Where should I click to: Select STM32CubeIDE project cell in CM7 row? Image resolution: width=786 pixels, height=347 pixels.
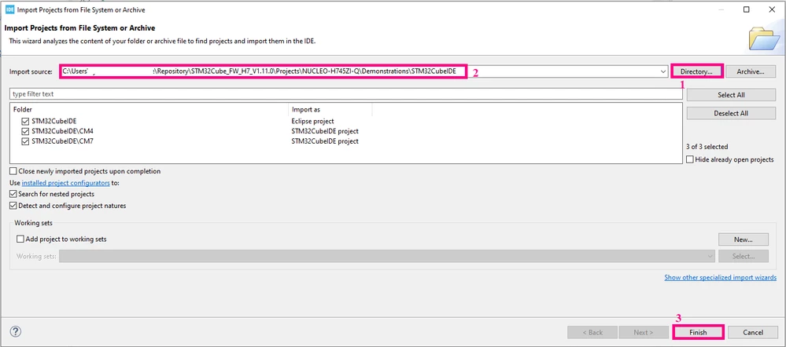pos(325,141)
